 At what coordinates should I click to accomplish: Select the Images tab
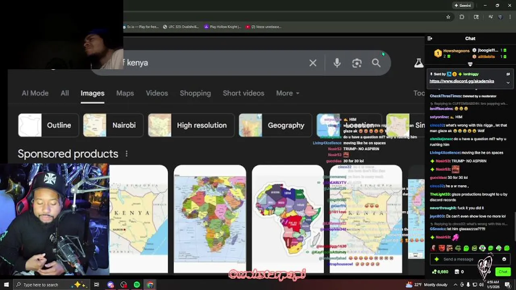tap(92, 93)
